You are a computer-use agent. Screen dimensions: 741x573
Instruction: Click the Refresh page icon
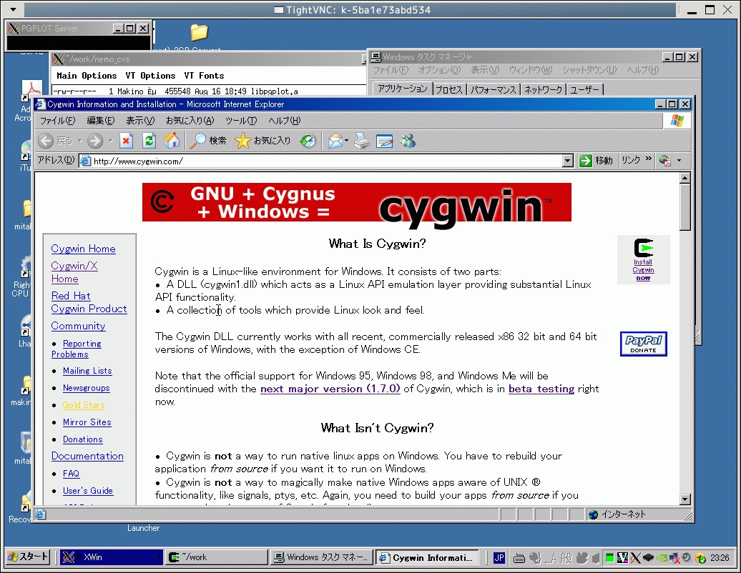149,141
